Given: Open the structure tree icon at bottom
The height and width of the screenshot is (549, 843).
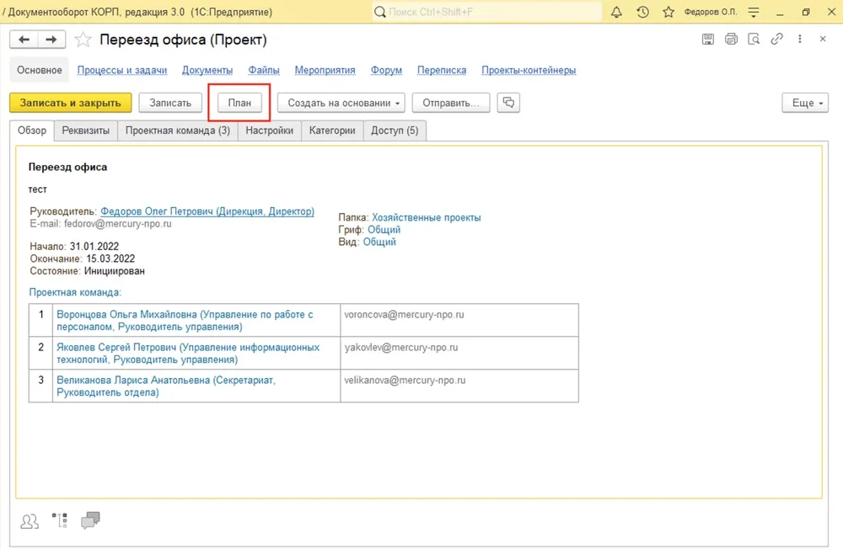Looking at the screenshot, I should (60, 520).
